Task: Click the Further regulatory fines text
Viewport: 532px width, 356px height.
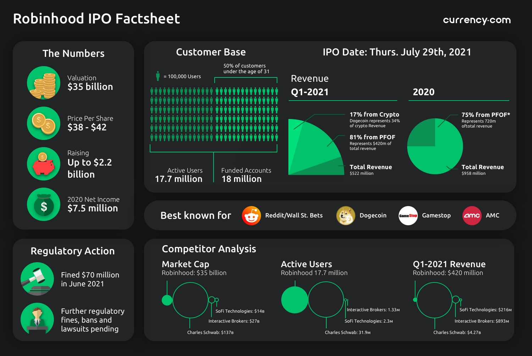Action: point(93,320)
